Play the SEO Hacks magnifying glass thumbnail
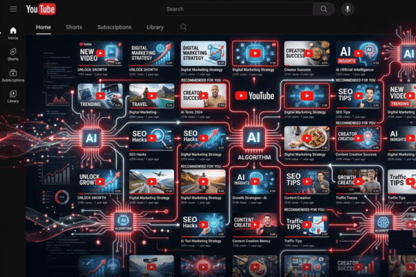This screenshot has height=277, width=416. [152, 138]
